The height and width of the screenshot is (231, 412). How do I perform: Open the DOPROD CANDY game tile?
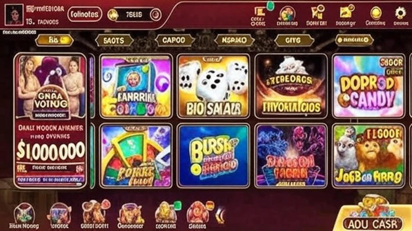[368, 86]
